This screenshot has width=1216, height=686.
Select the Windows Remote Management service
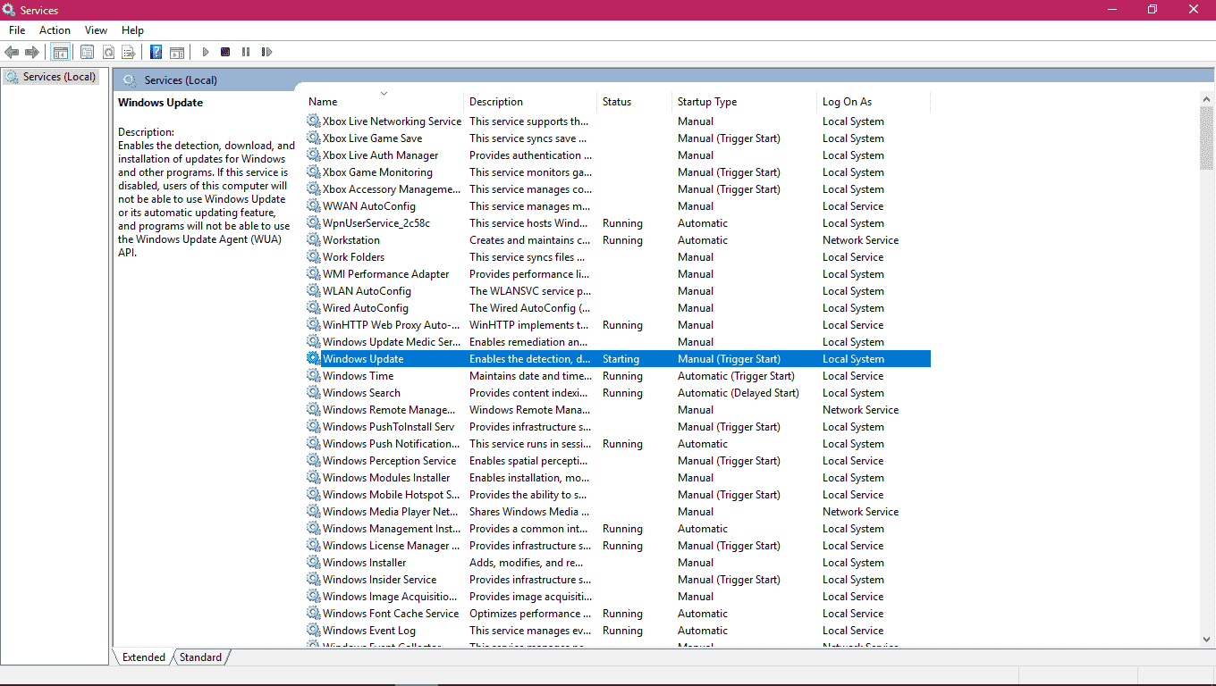(x=618, y=410)
